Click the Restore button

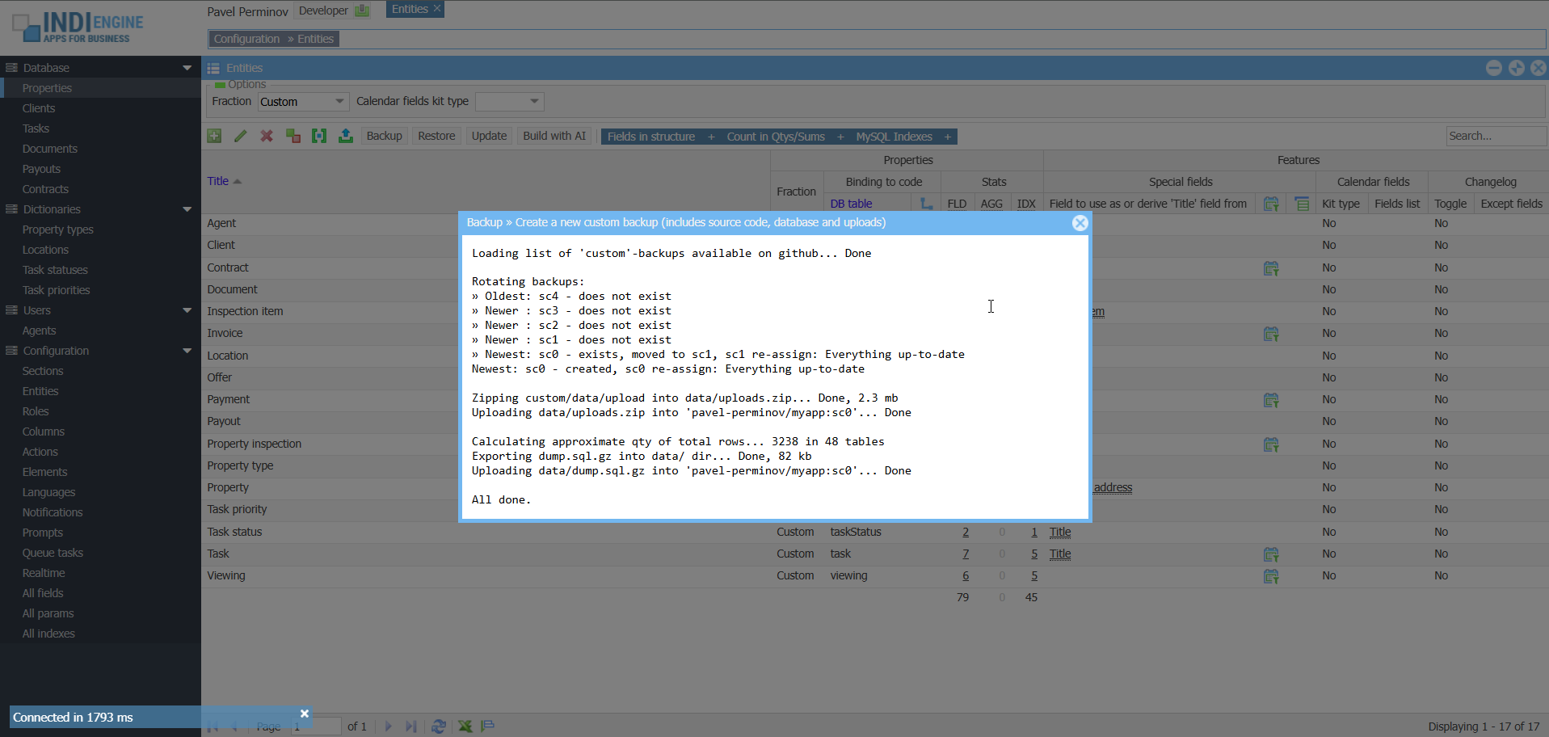tap(436, 136)
